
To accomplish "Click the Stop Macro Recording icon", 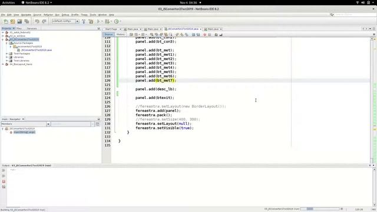I will click(210, 35).
